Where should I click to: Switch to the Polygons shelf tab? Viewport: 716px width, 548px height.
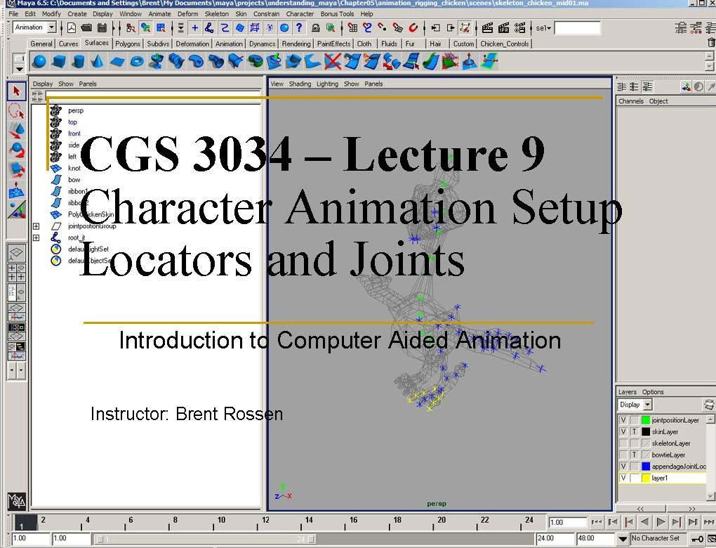coord(127,44)
